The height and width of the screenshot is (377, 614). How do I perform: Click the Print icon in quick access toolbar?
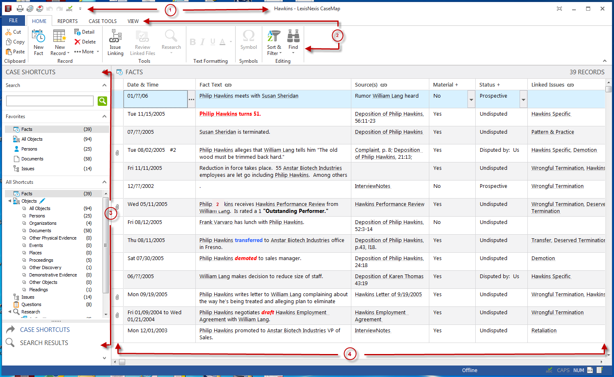[20, 9]
